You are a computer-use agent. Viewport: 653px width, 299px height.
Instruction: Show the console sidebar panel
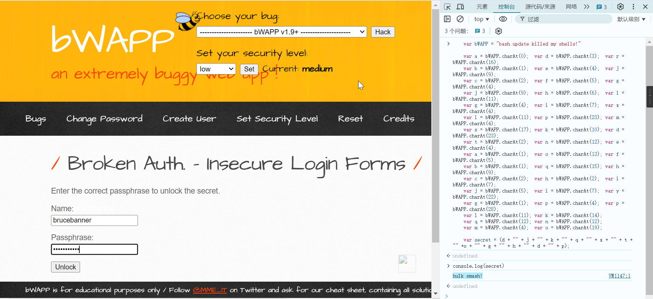tap(447, 19)
